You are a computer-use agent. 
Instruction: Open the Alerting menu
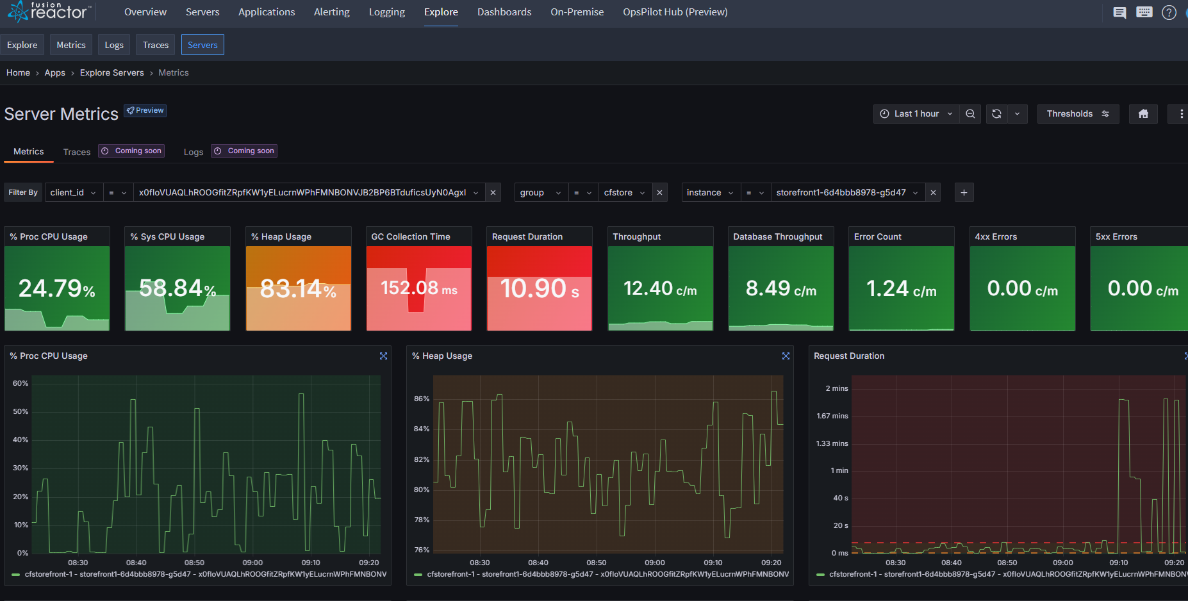332,12
